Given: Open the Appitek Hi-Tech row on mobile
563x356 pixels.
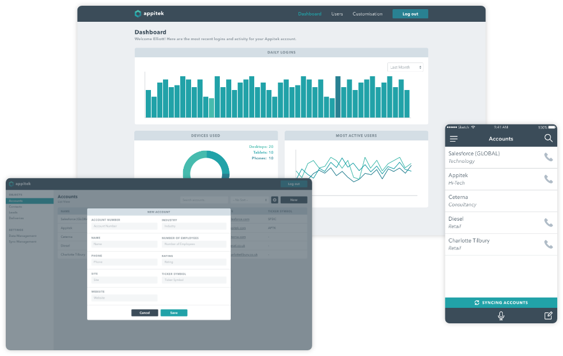Looking at the screenshot, I should click(x=501, y=179).
